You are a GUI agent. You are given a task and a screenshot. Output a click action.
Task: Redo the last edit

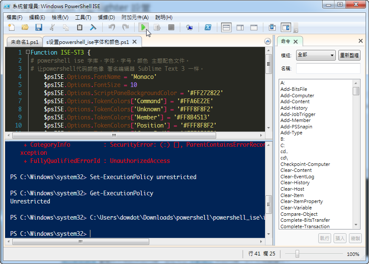pos(125,27)
